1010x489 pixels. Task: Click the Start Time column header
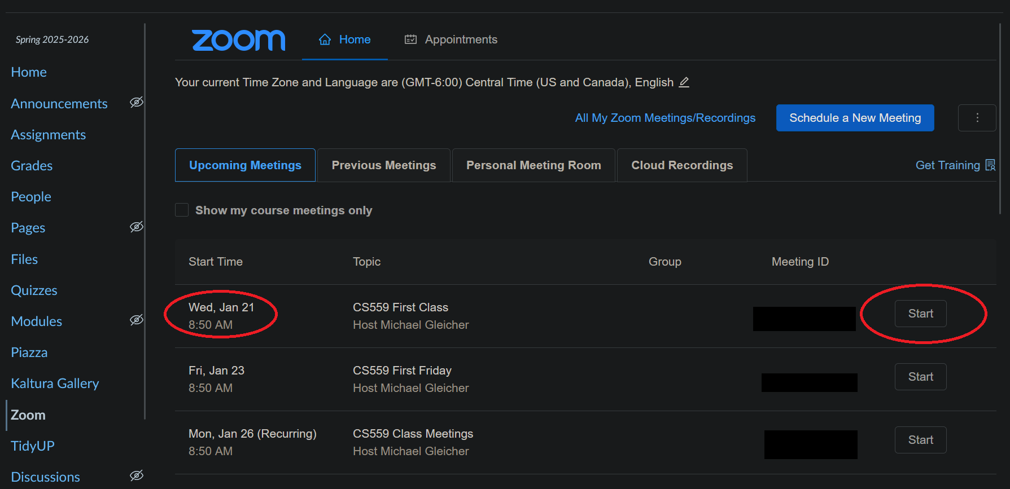point(216,262)
